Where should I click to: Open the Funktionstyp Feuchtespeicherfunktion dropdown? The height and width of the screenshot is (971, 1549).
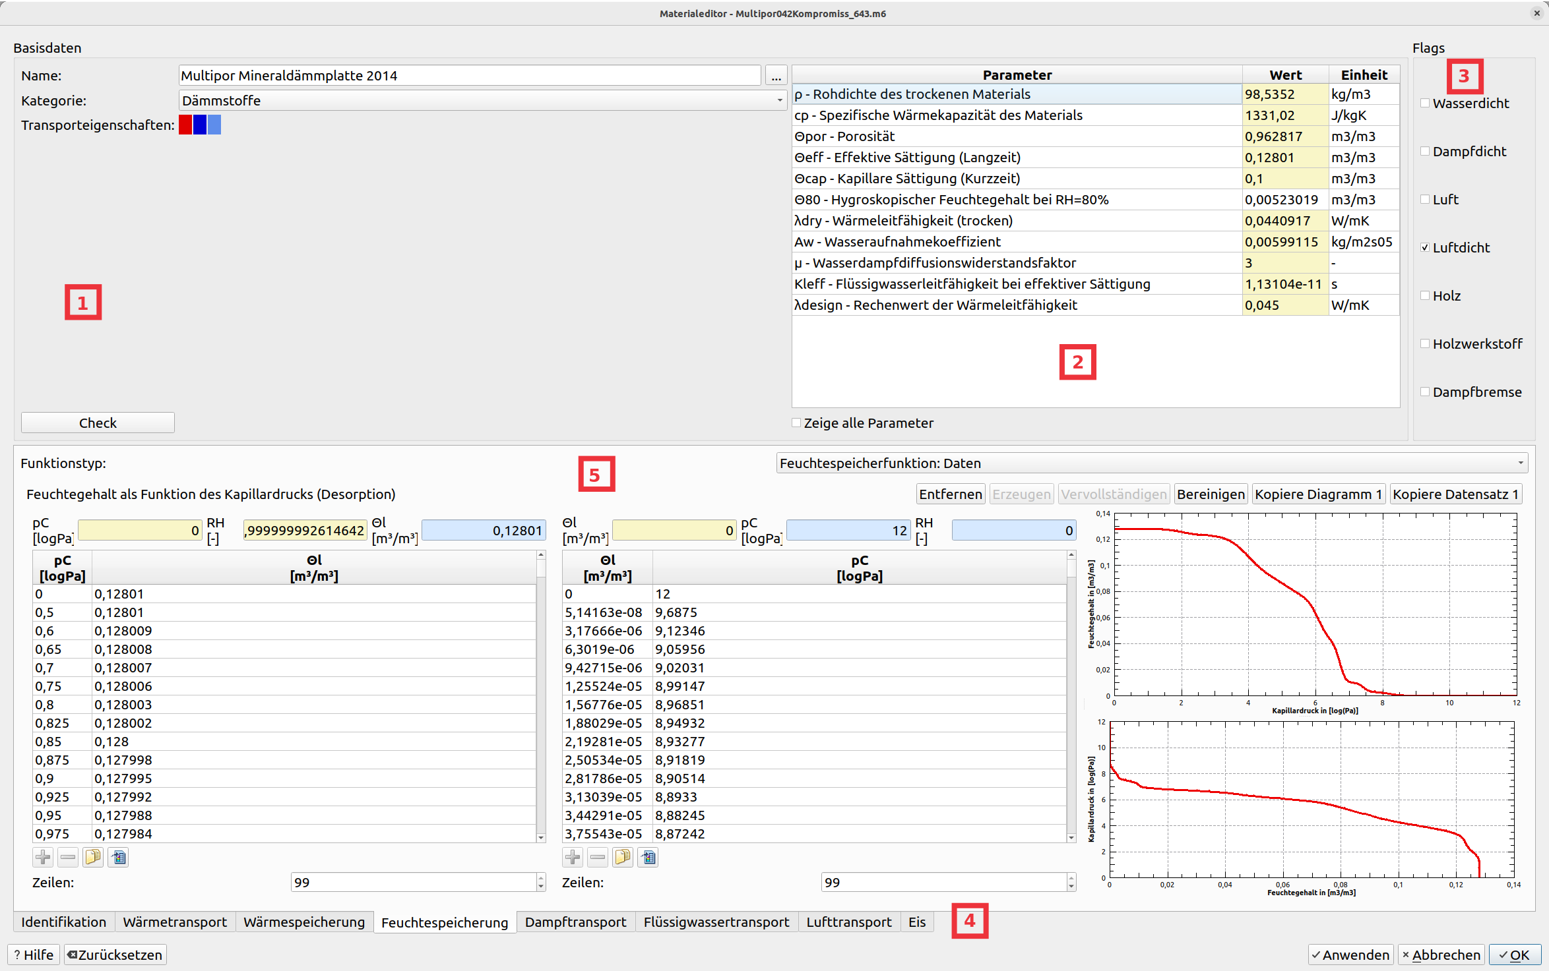point(1152,463)
